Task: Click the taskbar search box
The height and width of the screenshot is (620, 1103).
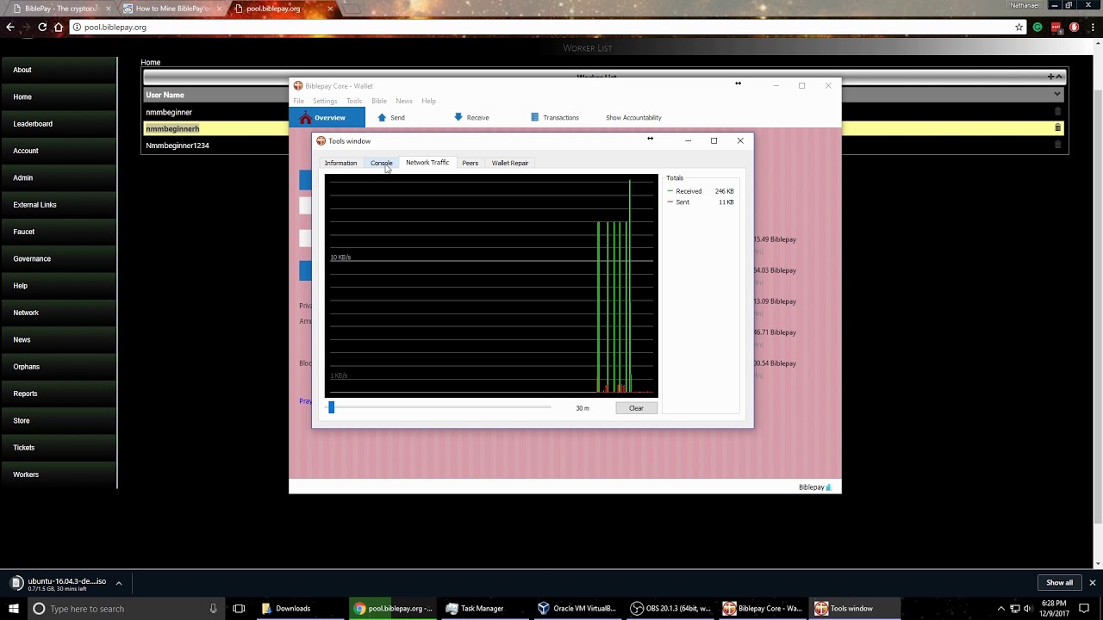Action: [x=125, y=609]
